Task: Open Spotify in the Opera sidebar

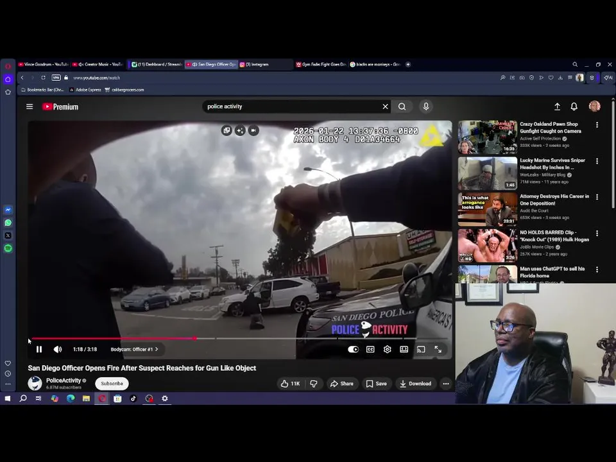Action: click(x=8, y=248)
